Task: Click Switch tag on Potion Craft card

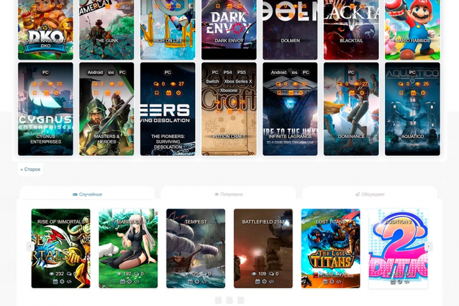Action: 212,82
